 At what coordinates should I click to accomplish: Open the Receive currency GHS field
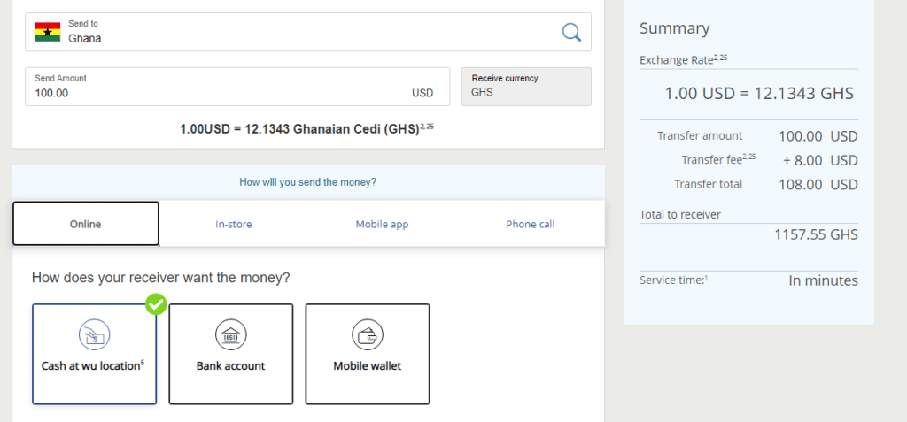526,87
